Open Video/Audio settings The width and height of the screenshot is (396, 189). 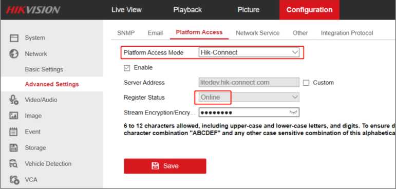(41, 100)
